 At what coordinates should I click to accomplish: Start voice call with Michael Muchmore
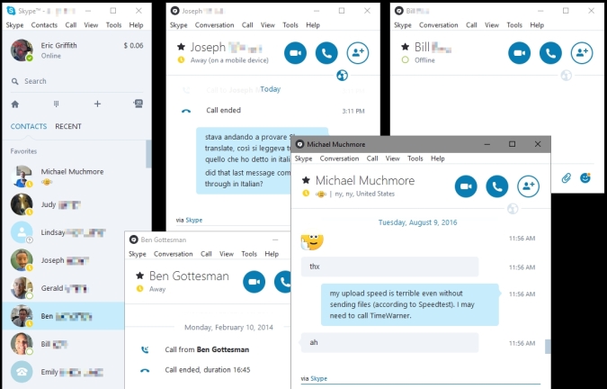point(497,186)
